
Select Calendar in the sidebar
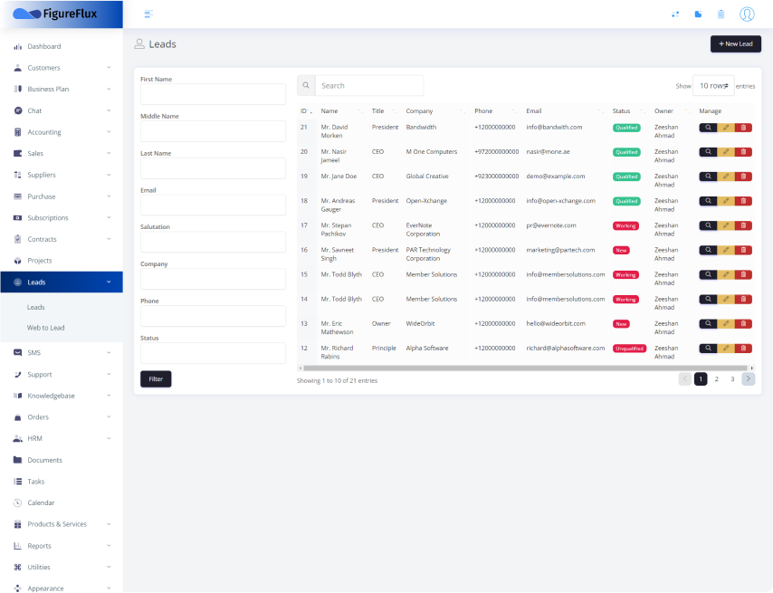[x=43, y=502]
